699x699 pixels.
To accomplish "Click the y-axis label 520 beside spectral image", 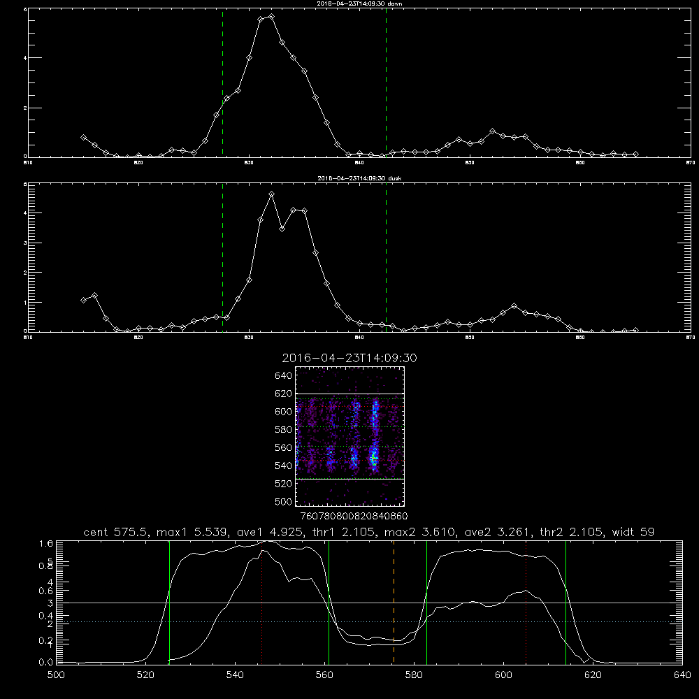I will tap(283, 484).
